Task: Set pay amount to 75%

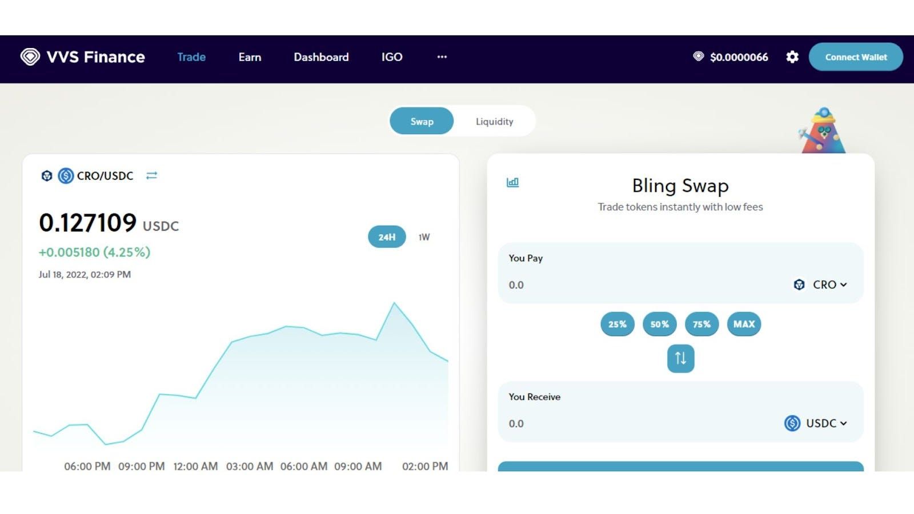Action: click(x=702, y=324)
